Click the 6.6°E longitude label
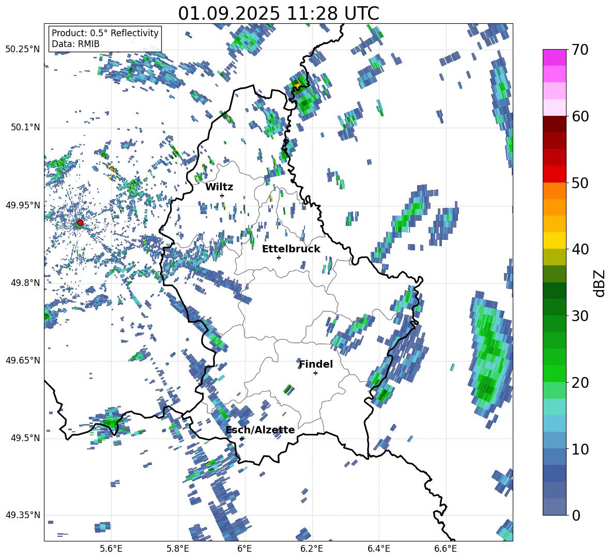 point(446,549)
